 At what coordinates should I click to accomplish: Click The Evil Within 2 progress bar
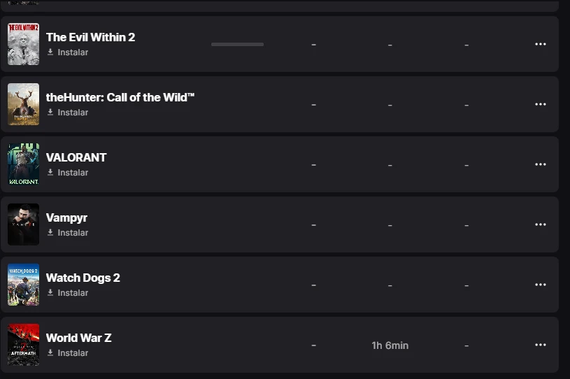click(237, 44)
